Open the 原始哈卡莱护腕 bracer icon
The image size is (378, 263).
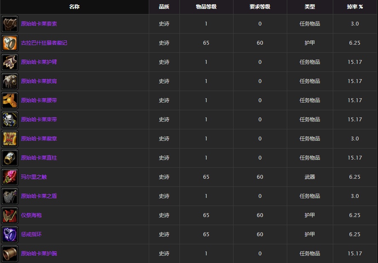10,254
